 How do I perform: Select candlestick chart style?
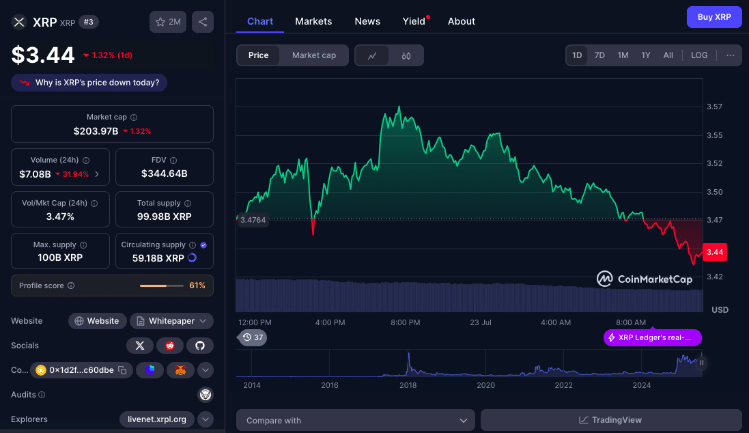pos(406,55)
